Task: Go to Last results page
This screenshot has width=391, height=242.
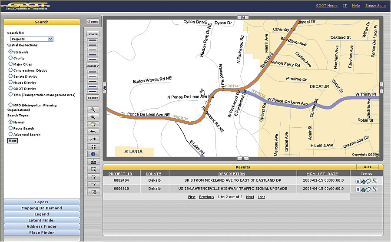Action: (x=262, y=197)
